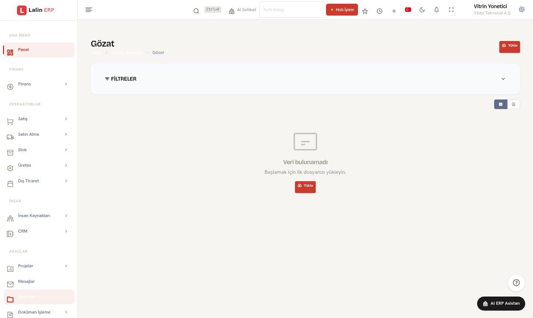Focus the Tarih Aralığı date field
Screen dimensions: 533x318
coord(292,10)
